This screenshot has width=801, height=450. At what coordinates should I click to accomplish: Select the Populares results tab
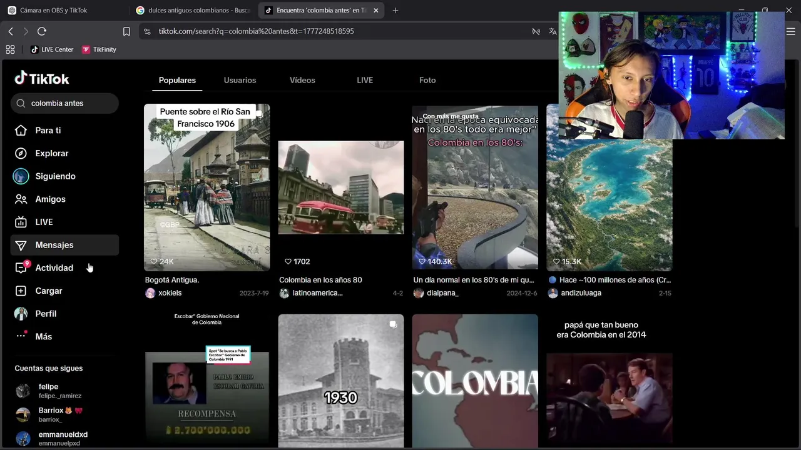click(177, 80)
